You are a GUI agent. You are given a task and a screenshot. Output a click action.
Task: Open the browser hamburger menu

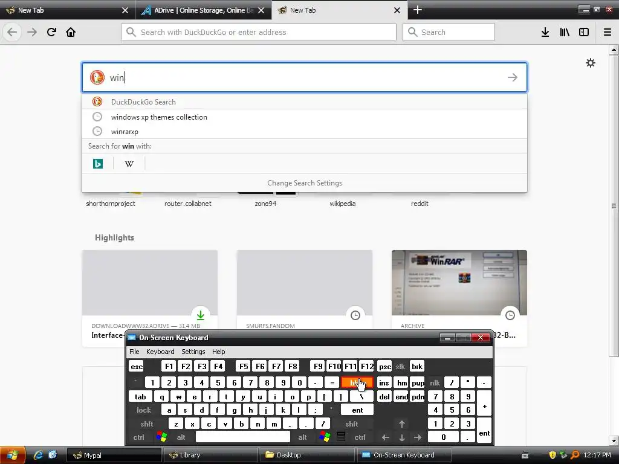coord(607,32)
